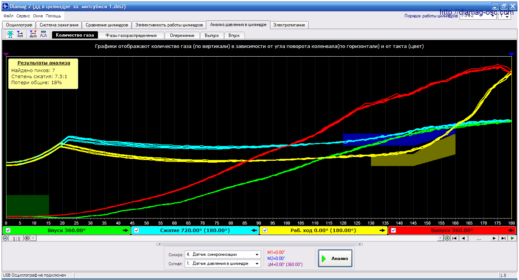The width and height of the screenshot is (519, 280).
Task: Open the Опережение sub-tab
Action: click(182, 35)
